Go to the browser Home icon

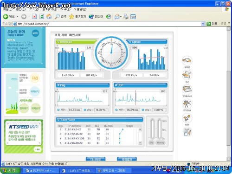(49, 16)
